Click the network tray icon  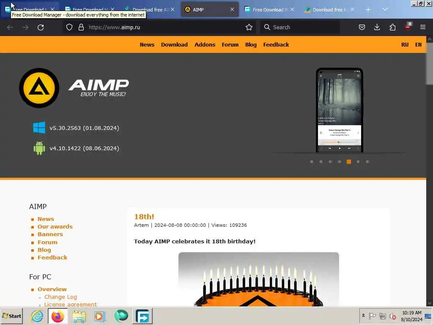382,316
